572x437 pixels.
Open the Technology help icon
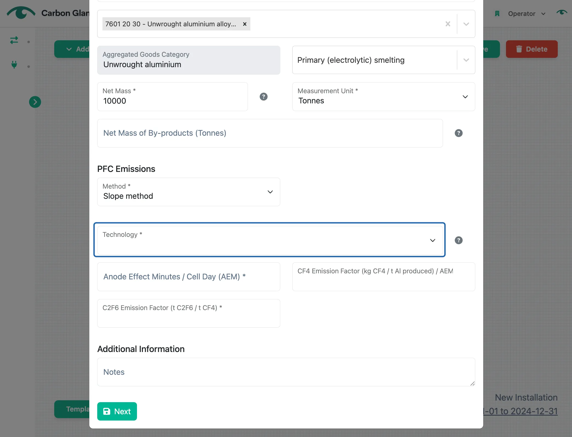459,240
